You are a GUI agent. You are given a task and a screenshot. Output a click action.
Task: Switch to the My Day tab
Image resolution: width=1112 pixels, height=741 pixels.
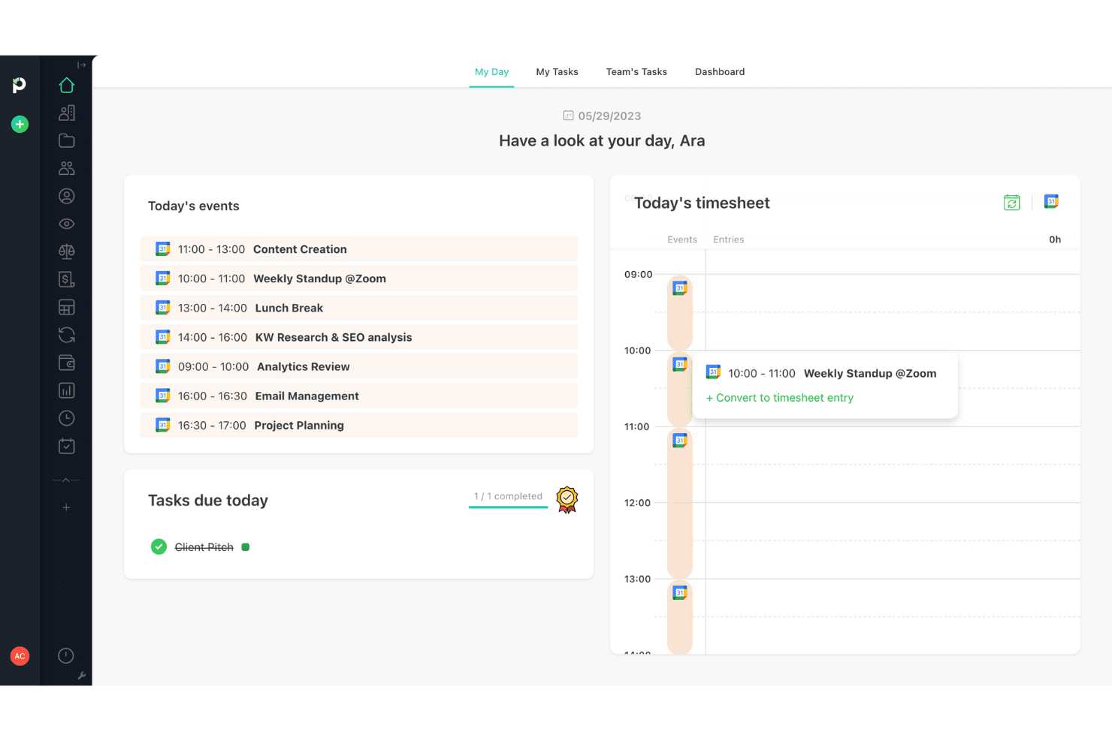click(x=492, y=72)
